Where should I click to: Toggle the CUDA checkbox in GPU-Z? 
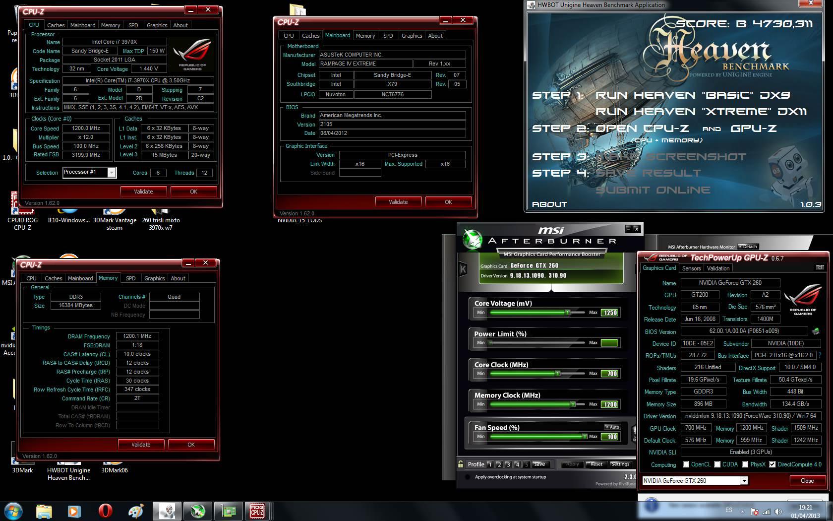coord(716,464)
